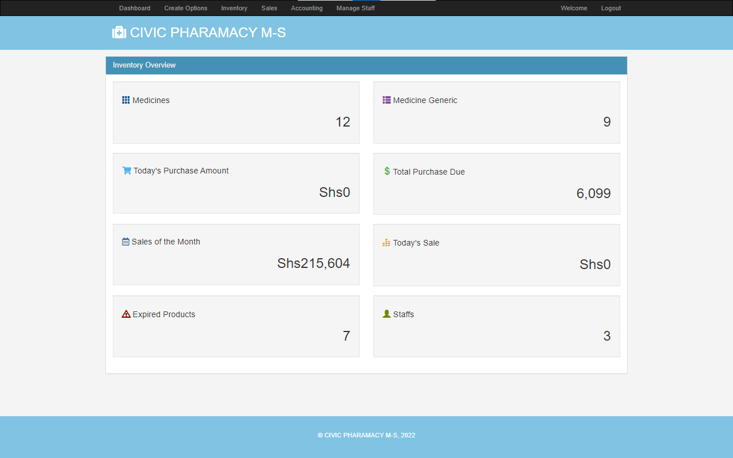
Task: Click the Medicine Generic list icon
Action: (387, 100)
